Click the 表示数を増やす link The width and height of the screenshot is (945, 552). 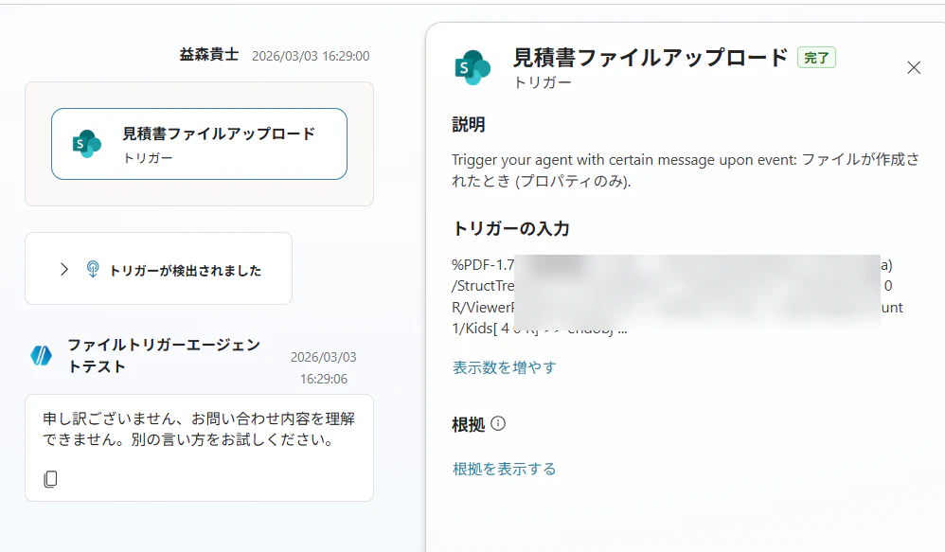click(x=505, y=367)
